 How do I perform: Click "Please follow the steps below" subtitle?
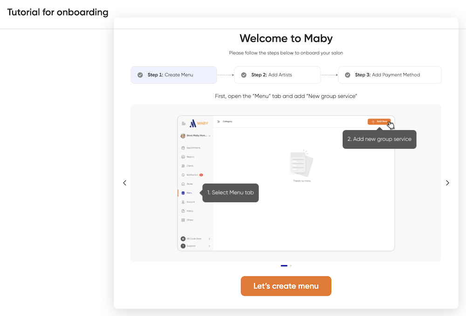click(286, 53)
